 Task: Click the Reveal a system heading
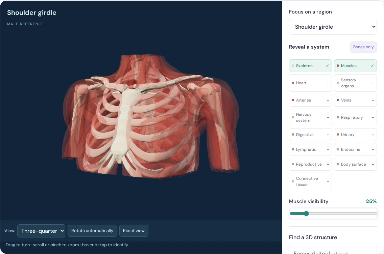point(309,47)
